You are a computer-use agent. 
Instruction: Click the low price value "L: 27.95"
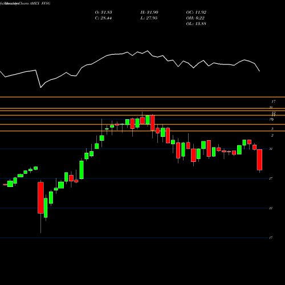pos(149,18)
